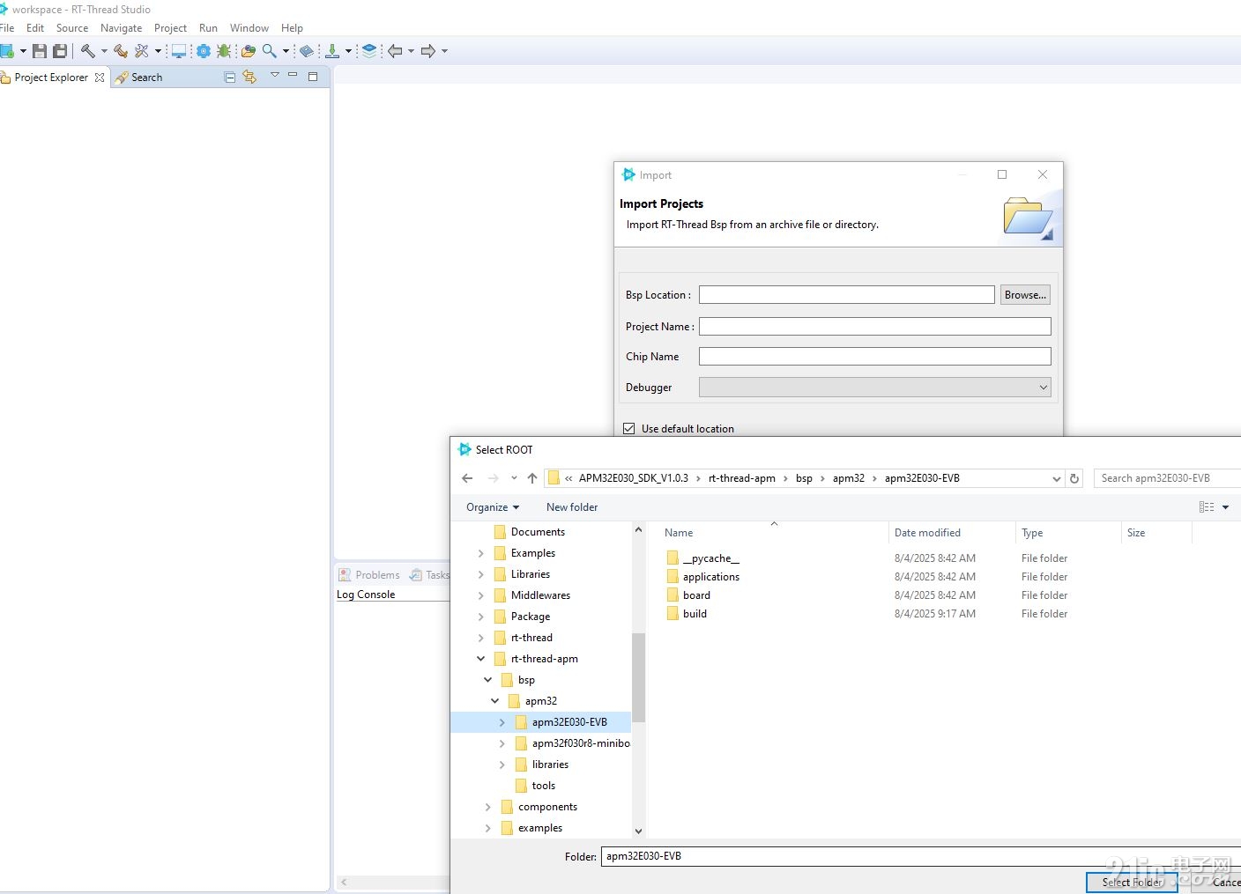Click the Up arrow in Select ROOT dialog
The width and height of the screenshot is (1241, 894).
pos(532,478)
